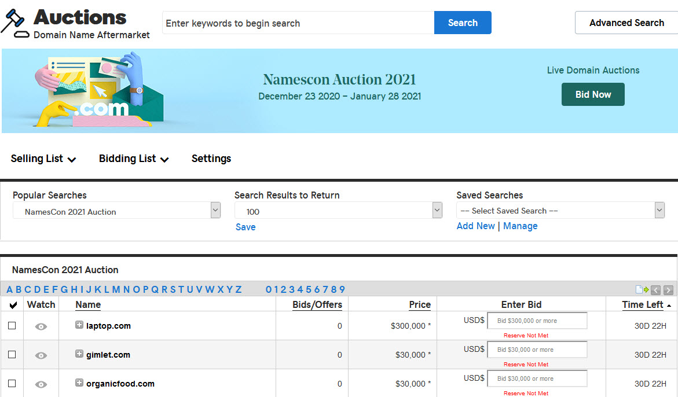Click the Manage saved searches link
Viewport: 678px width, 397px height.
[x=520, y=226]
